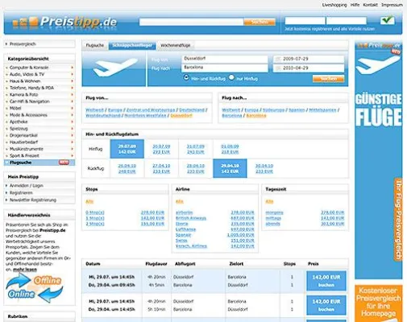Expand the Kamera & Foto category arrow

point(72,94)
